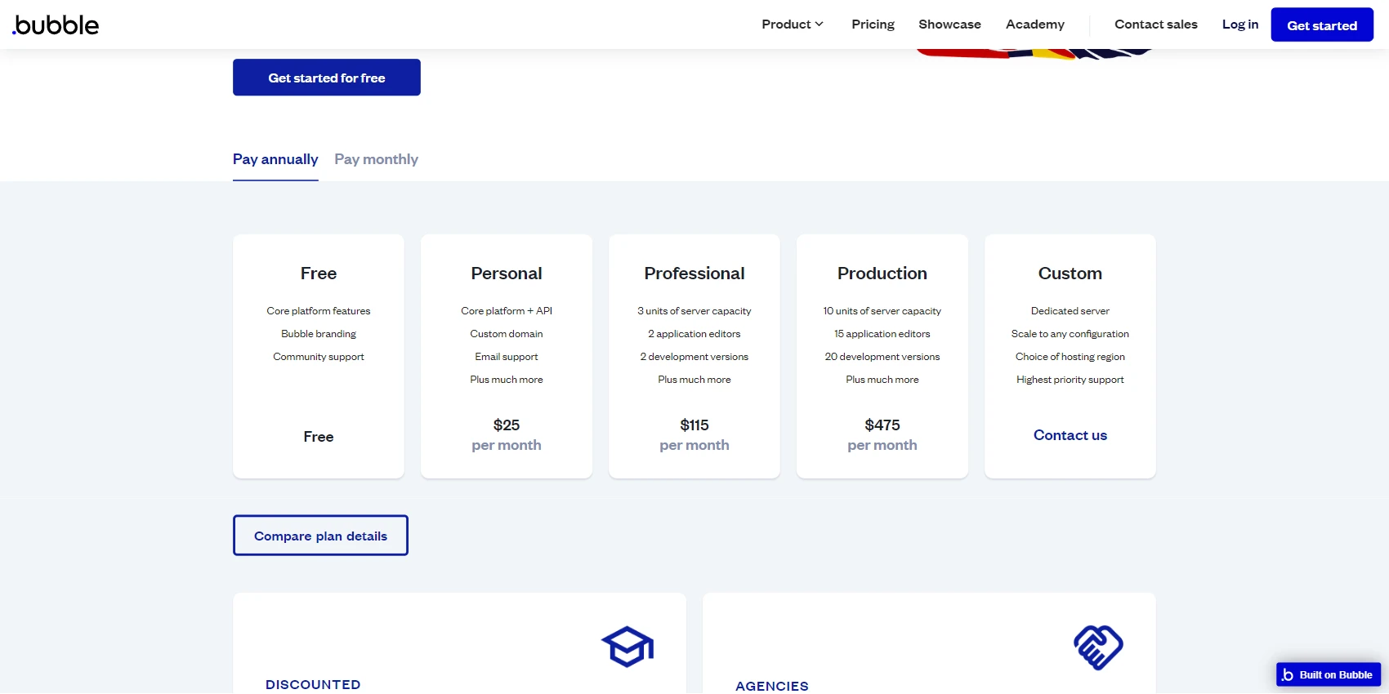Click 'Bubble branding' in the Free plan
This screenshot has height=694, width=1389.
coord(319,334)
